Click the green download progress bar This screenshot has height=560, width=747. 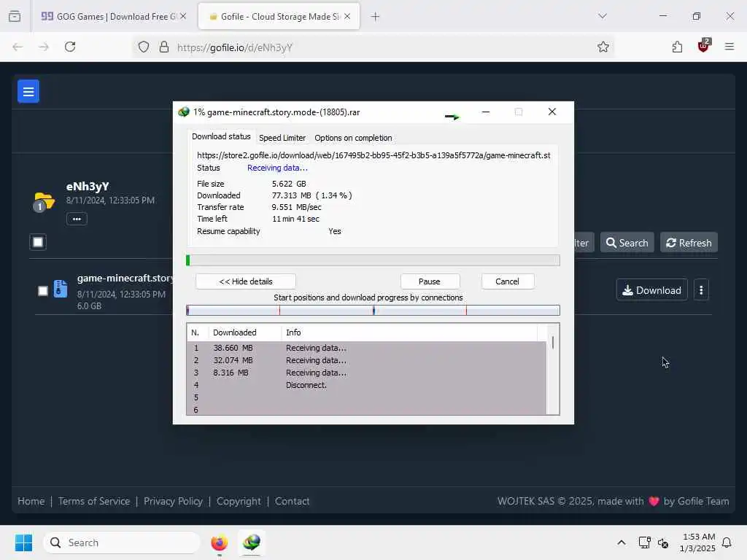[373, 260]
